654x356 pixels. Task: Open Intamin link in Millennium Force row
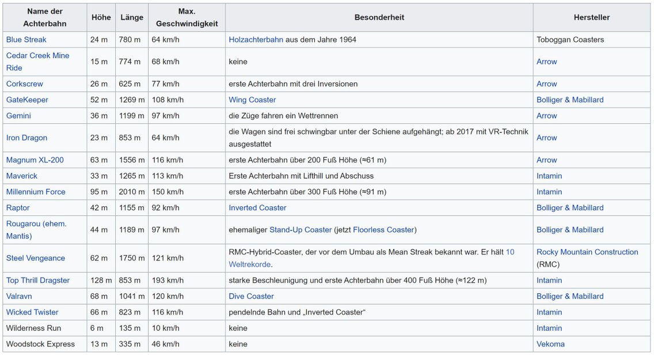coord(549,192)
